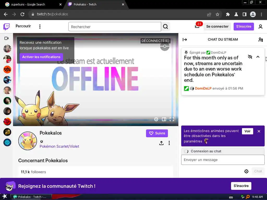Go to the Twitch home logo

[7, 27]
